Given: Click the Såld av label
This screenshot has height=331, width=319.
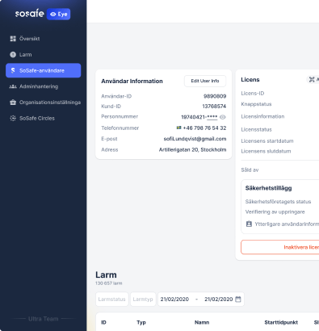Looking at the screenshot, I should (250, 170).
